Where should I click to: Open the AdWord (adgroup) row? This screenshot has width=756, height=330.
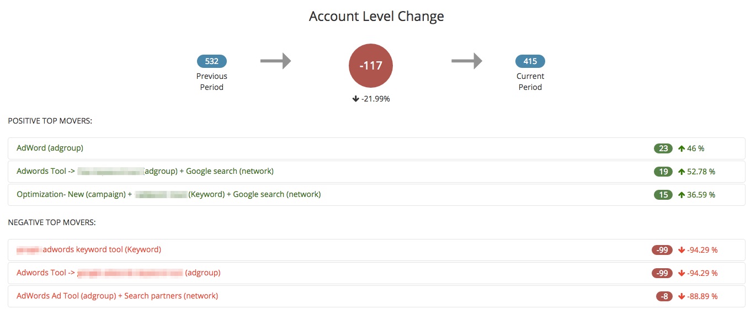click(377, 148)
